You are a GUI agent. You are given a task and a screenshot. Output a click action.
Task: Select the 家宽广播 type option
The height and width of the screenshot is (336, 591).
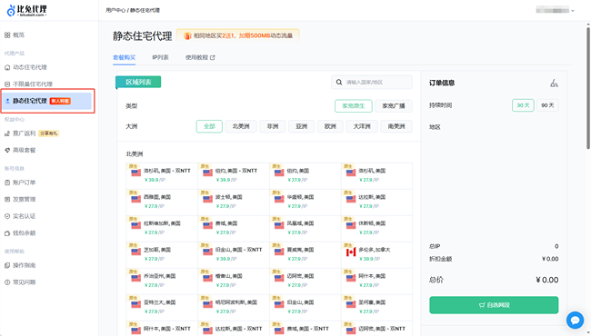click(394, 106)
